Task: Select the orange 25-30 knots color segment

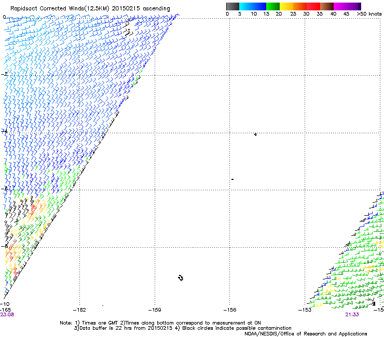Action: [300, 6]
